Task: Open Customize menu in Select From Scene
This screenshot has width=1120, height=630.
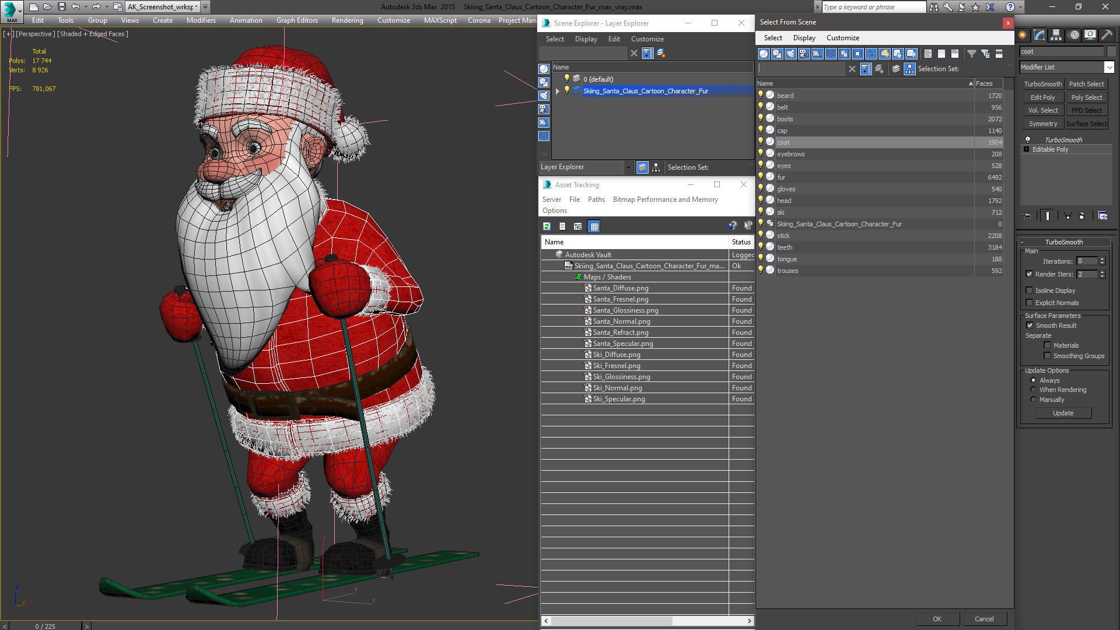Action: (x=842, y=38)
